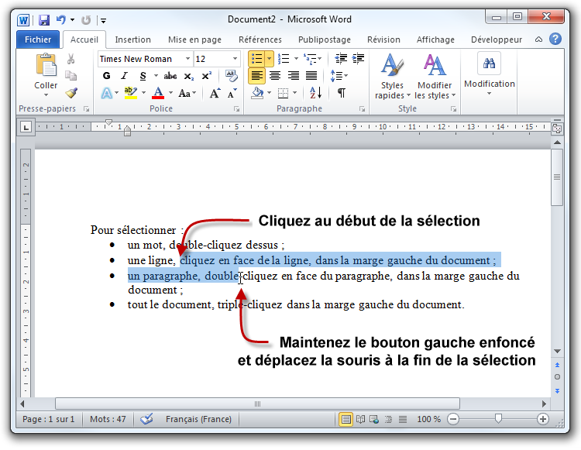Switch to the Références tab

pyautogui.click(x=260, y=40)
